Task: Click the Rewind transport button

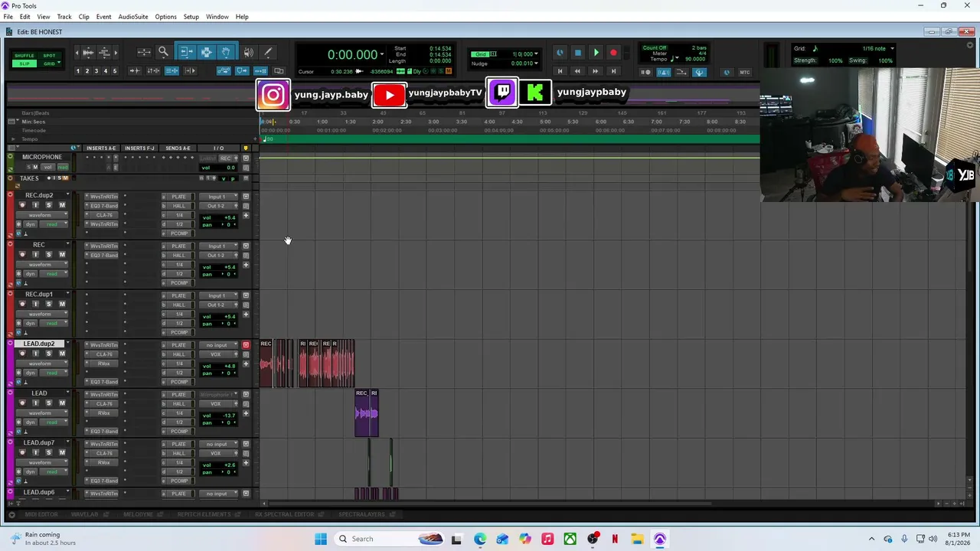Action: (577, 71)
